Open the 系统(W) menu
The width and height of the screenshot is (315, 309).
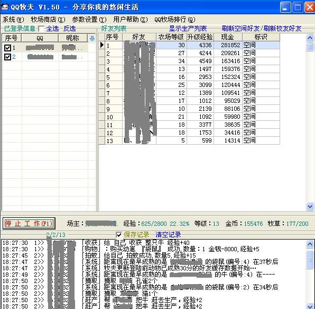[x=13, y=20]
